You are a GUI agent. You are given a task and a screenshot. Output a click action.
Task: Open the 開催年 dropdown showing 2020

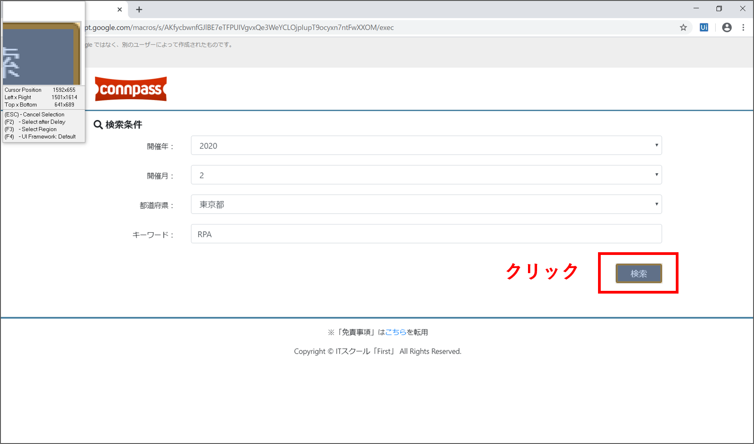click(426, 145)
